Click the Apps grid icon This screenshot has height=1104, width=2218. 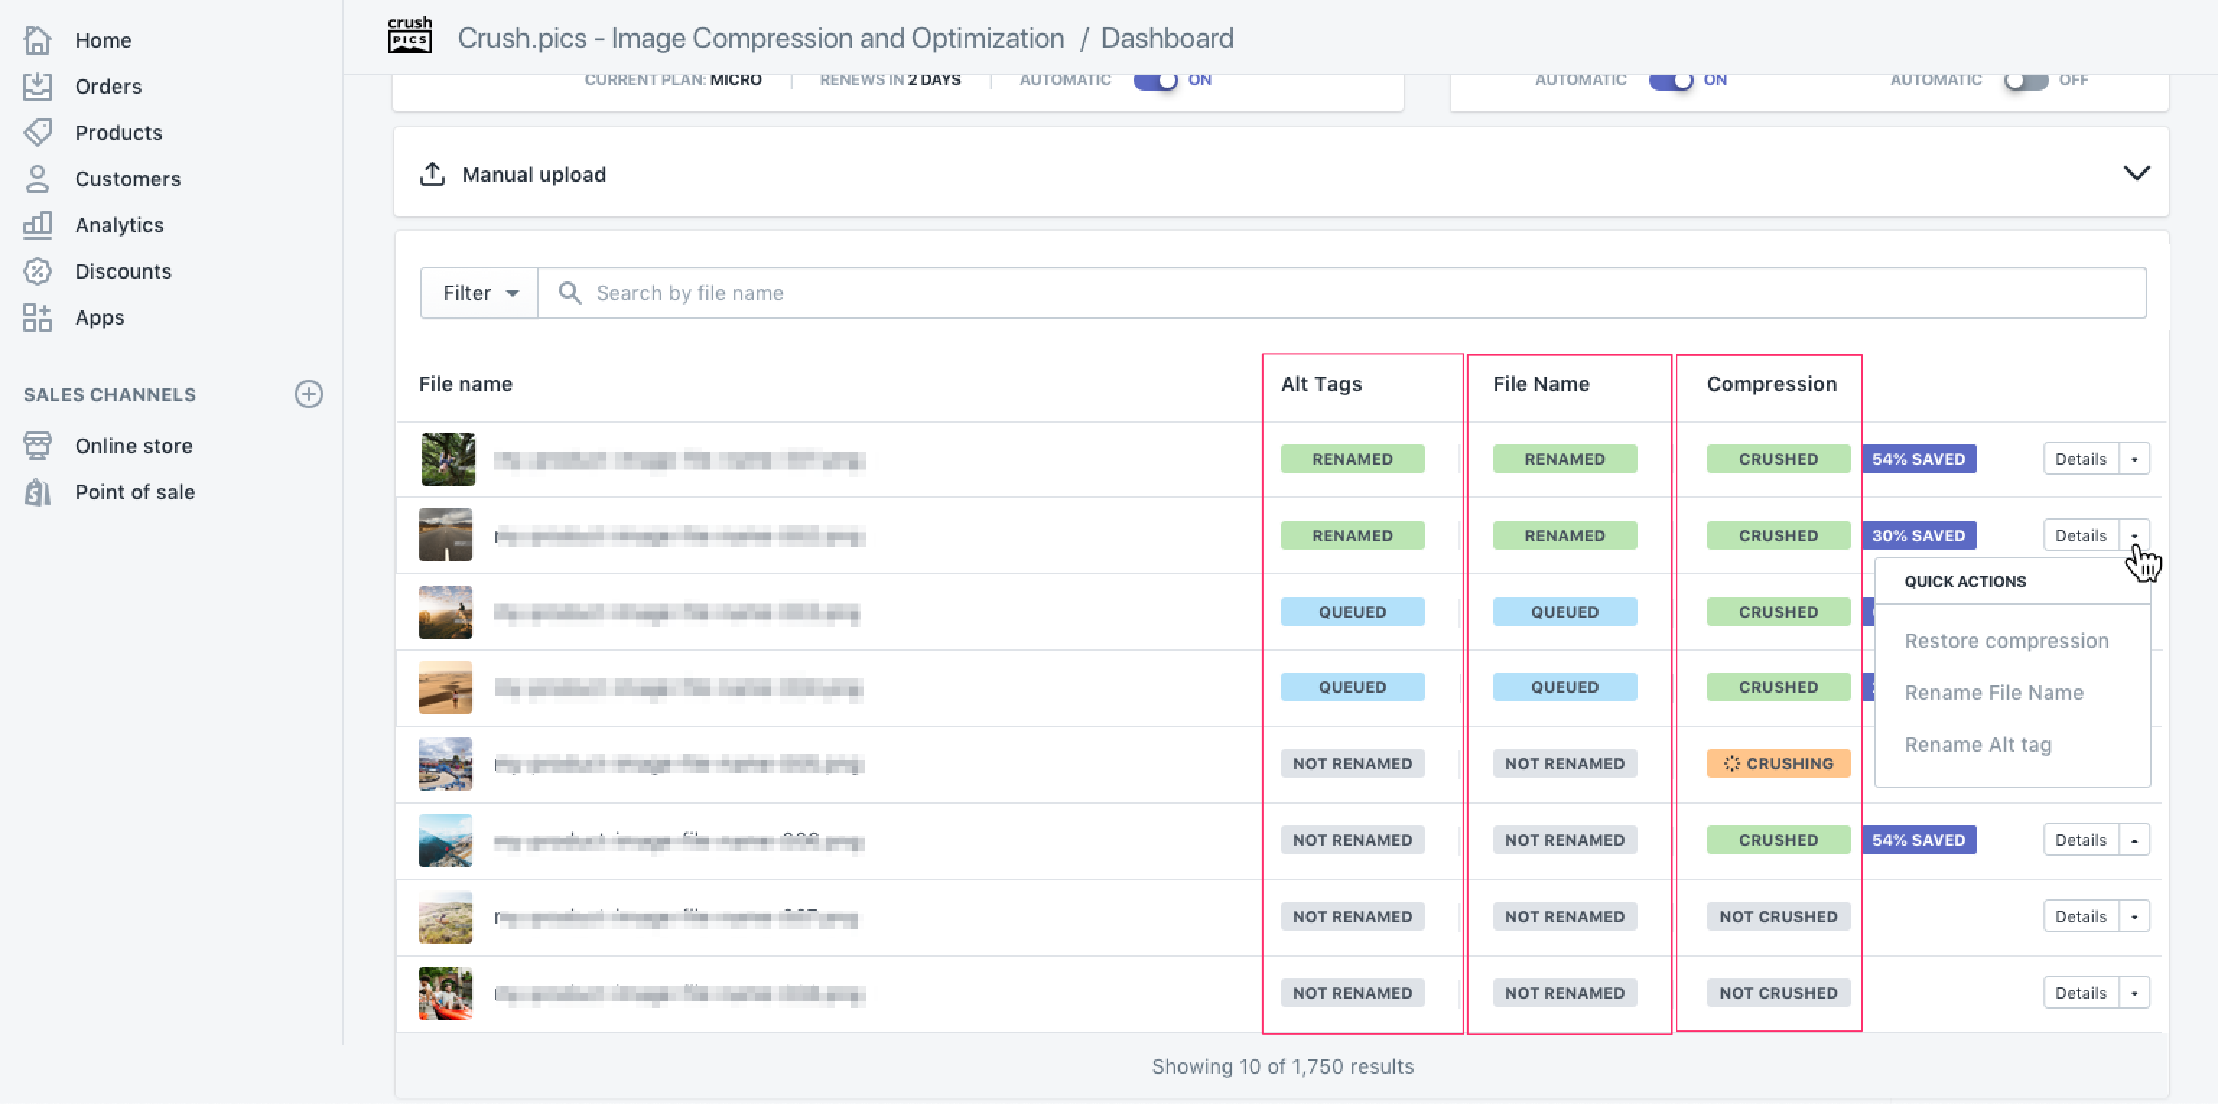click(37, 317)
